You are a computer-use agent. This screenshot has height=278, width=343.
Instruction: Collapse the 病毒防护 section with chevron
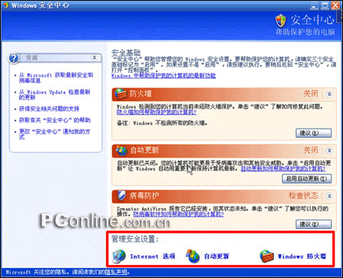pyautogui.click(x=329, y=196)
